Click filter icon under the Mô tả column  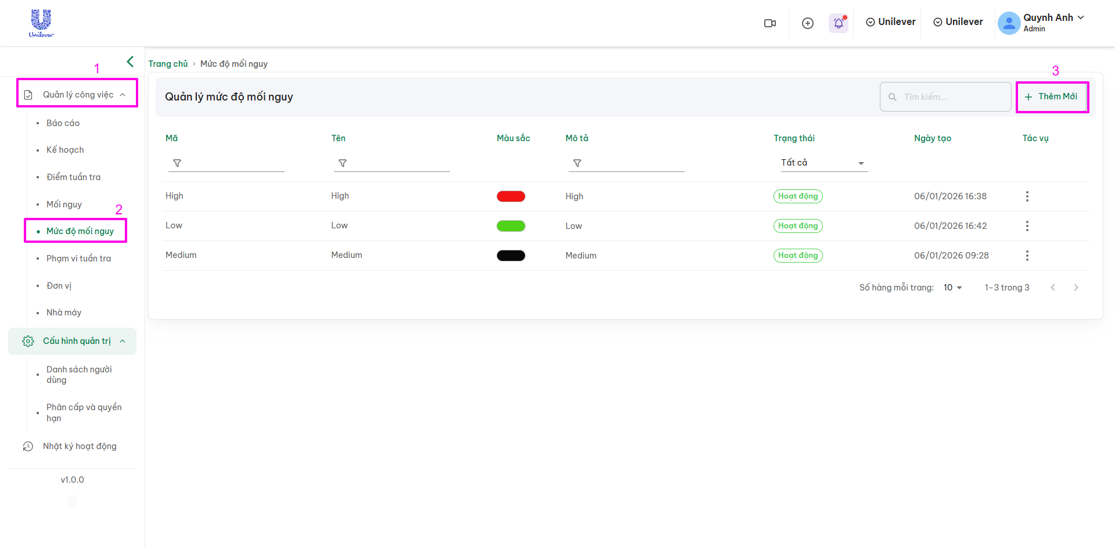pos(577,163)
